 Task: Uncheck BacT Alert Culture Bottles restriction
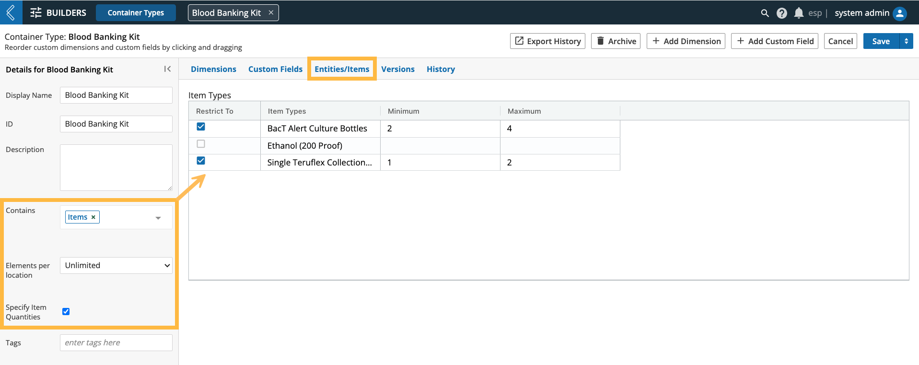[201, 127]
